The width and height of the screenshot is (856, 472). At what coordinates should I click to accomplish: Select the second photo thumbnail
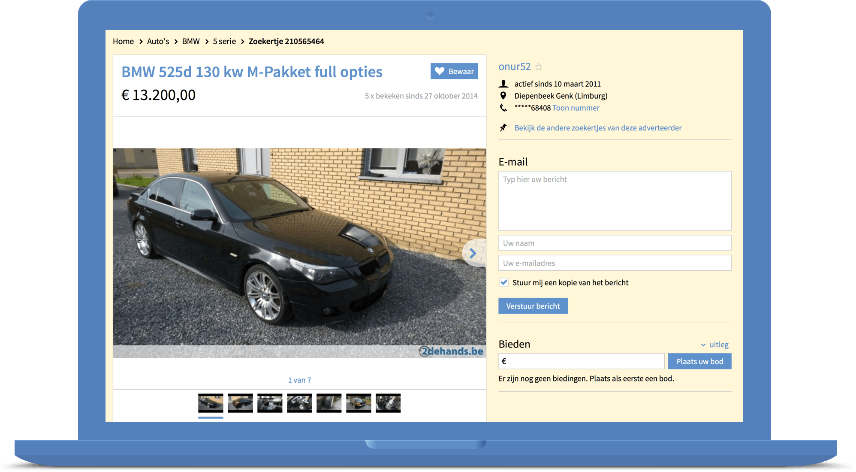pos(240,403)
